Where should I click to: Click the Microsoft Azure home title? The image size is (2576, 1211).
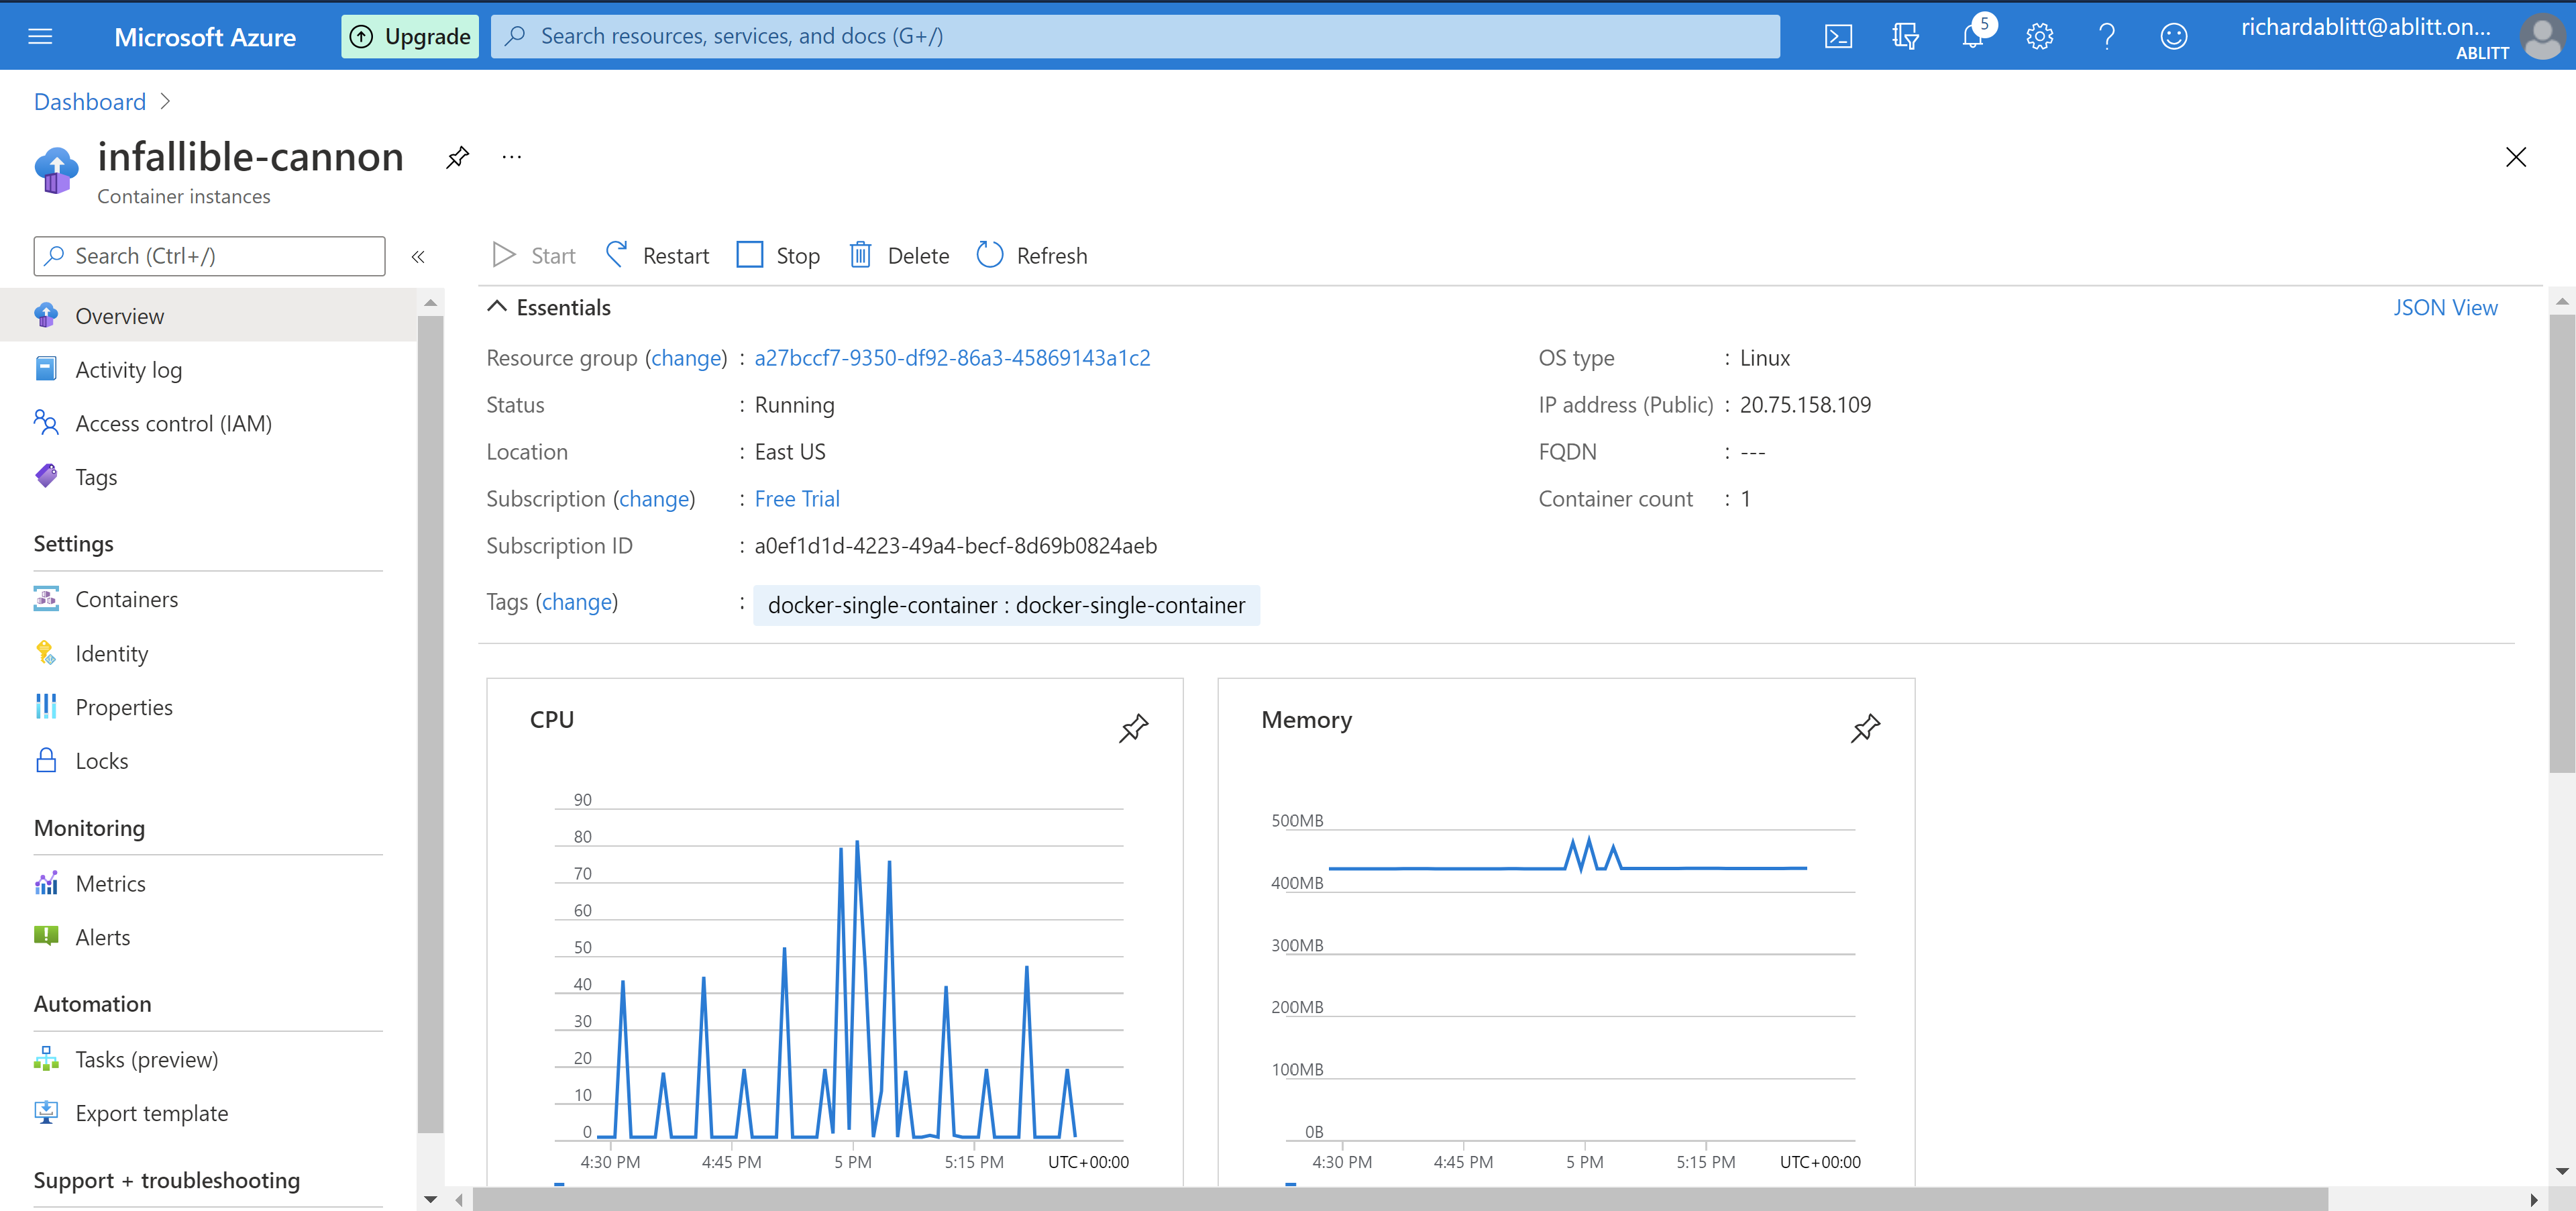click(x=205, y=37)
